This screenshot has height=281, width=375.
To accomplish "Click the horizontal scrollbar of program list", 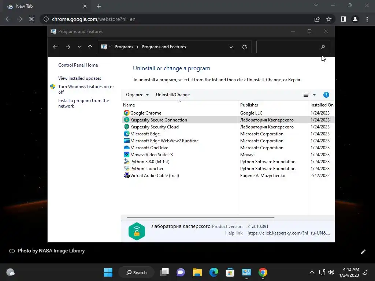I will [201, 218].
